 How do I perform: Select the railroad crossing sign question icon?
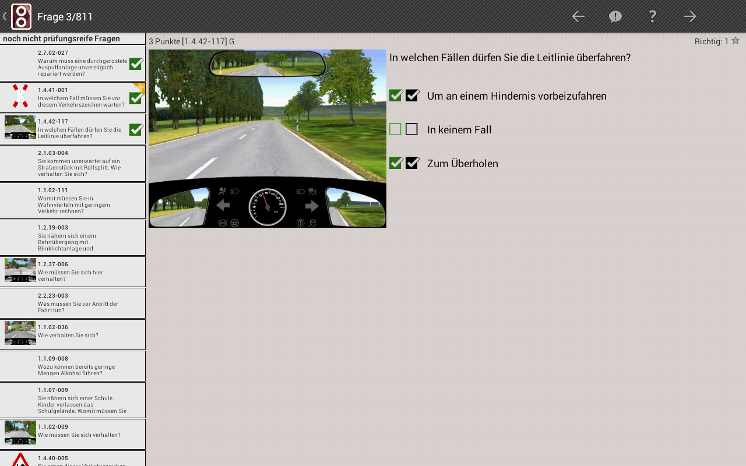point(20,96)
